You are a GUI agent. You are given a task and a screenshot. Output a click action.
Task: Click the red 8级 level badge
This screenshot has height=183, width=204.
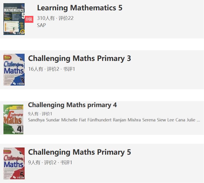pyautogui.click(x=29, y=19)
